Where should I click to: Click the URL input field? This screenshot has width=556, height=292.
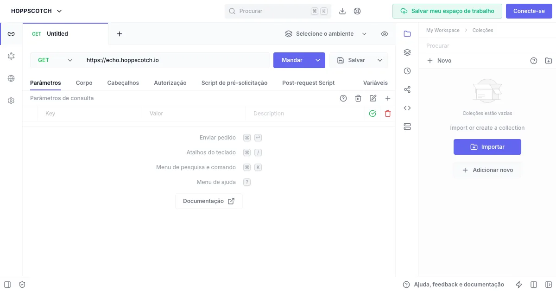tap(175, 60)
